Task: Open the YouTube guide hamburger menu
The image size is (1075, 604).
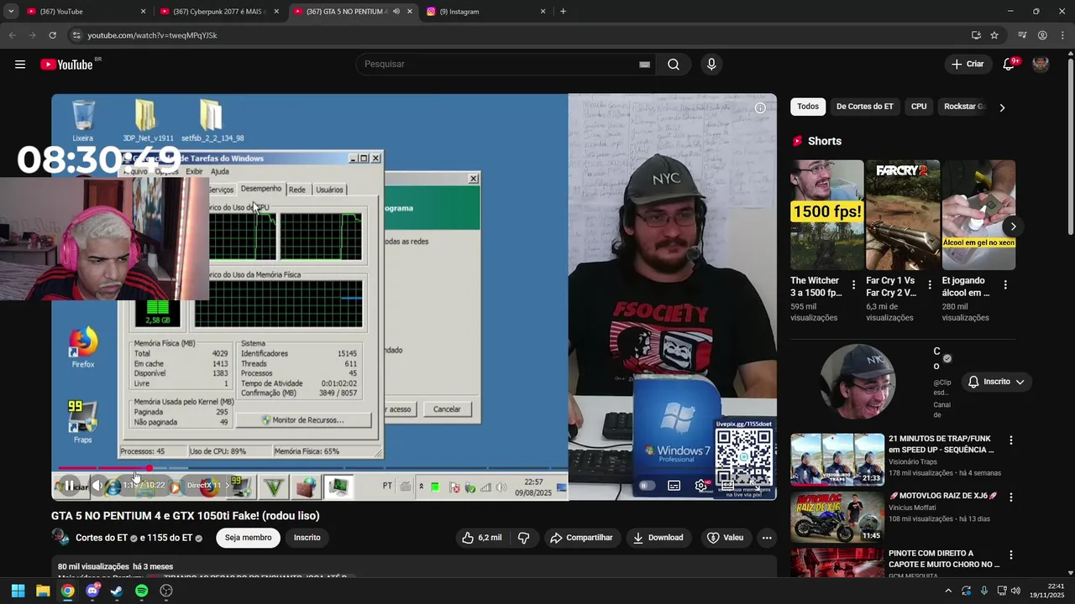Action: (20, 65)
